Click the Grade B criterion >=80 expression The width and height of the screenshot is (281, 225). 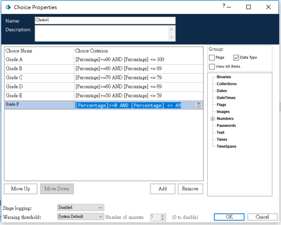coord(139,69)
